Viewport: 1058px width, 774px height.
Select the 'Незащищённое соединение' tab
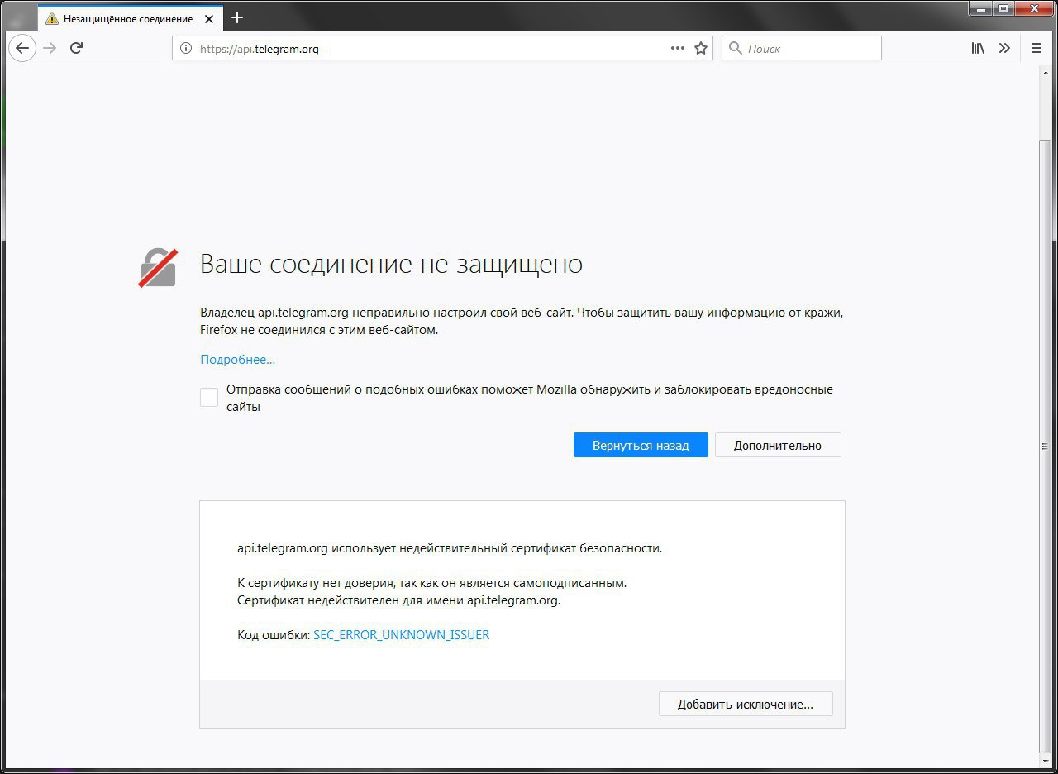pos(130,18)
